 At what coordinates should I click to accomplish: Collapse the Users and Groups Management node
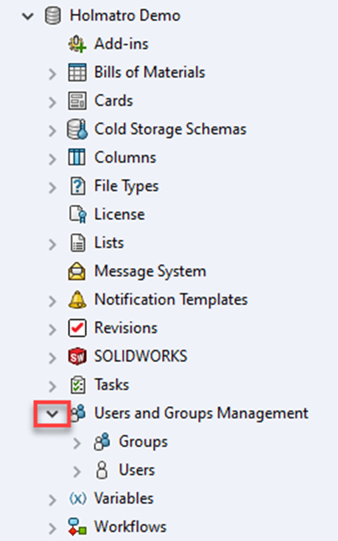click(x=52, y=413)
